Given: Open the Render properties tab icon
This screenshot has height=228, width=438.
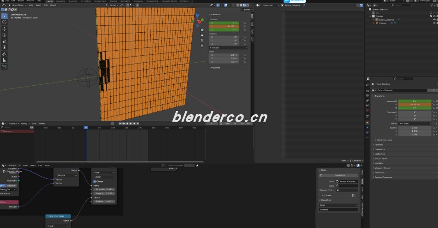Looking at the screenshot, I should tap(367, 91).
